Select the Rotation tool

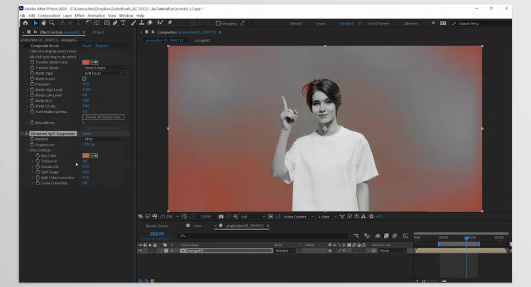88,23
